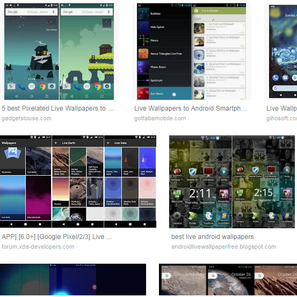Open the Starry Night wallpaper thumbnail
Image resolution: width=297 pixels, height=297 pixels.
pyautogui.click(x=281, y=52)
